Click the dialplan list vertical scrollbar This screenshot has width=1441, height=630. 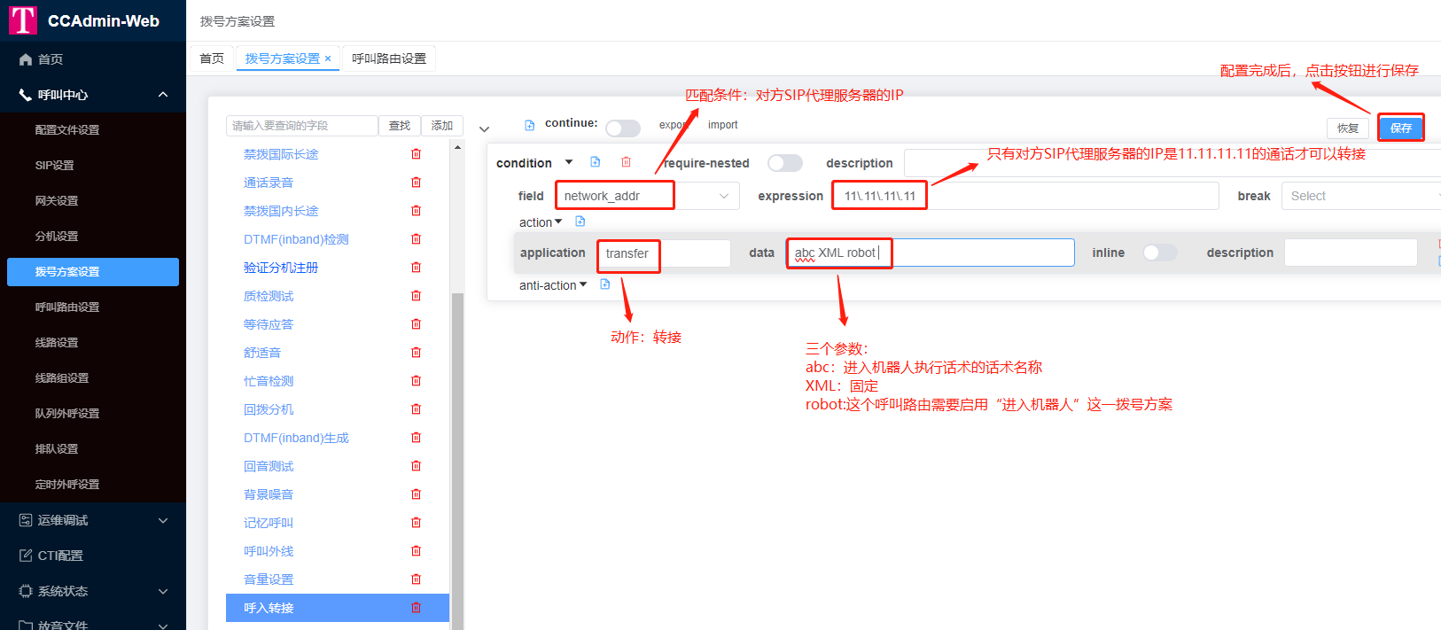457,443
